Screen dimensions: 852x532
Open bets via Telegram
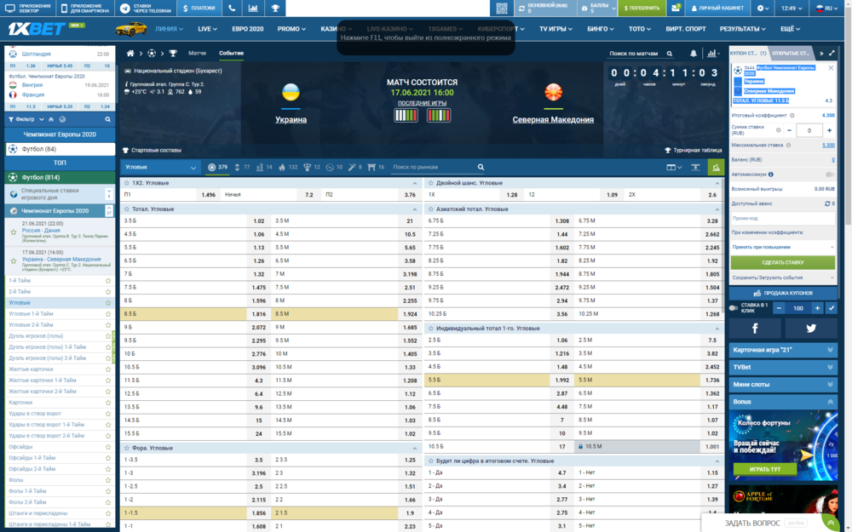pyautogui.click(x=145, y=9)
